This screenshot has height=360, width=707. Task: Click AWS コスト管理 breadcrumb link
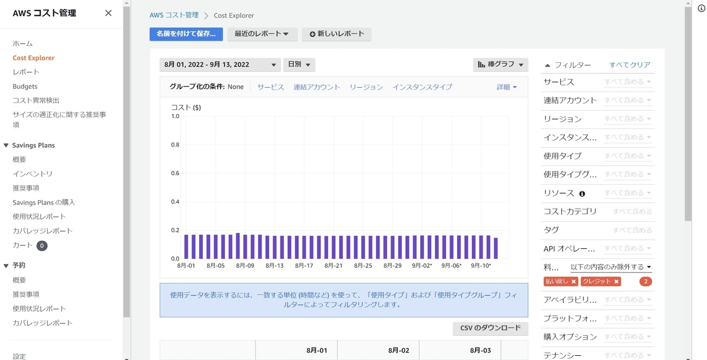tap(174, 15)
